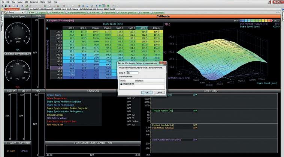284x157 pixels.
Task: Click the worksheet tab scroll arrows
Action: pyautogui.click(x=278, y=12)
